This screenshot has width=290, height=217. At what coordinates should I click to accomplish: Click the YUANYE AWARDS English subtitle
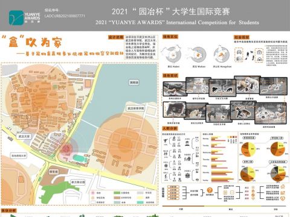coord(177,22)
